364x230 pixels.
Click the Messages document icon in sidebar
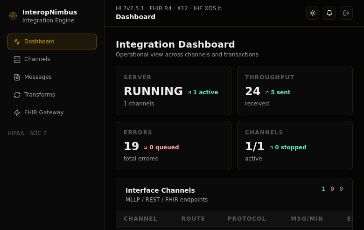[17, 77]
